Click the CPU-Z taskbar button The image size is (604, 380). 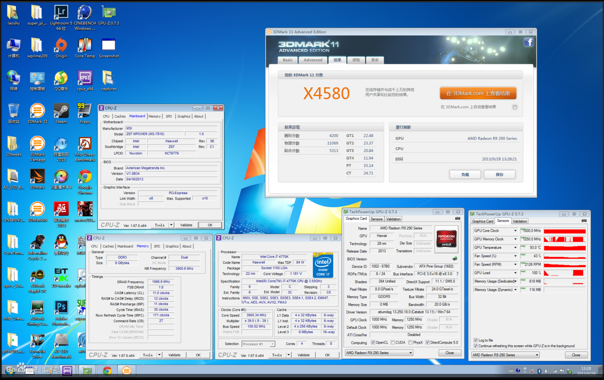click(x=67, y=371)
